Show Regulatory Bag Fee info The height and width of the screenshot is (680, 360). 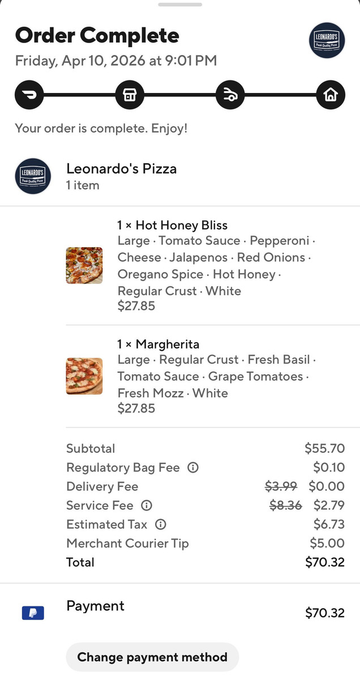[193, 467]
